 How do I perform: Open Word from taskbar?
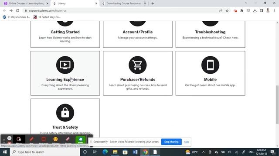pos(135,152)
